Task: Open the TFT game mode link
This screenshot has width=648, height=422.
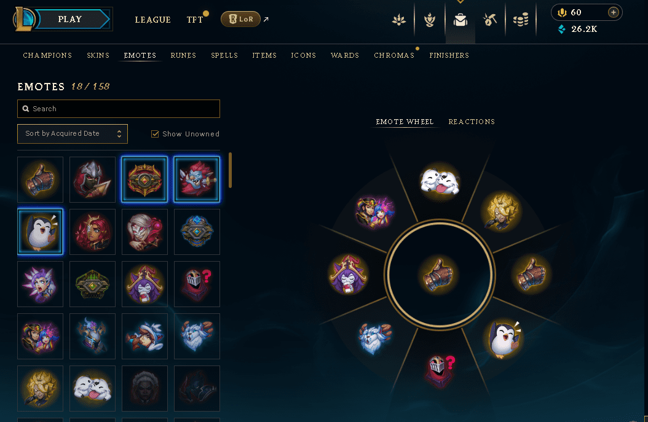Action: (x=195, y=20)
